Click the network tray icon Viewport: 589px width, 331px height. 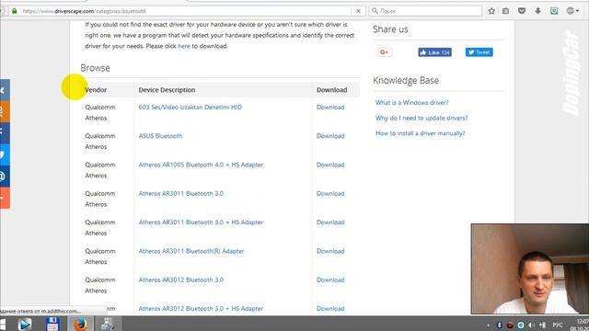[x=542, y=325]
